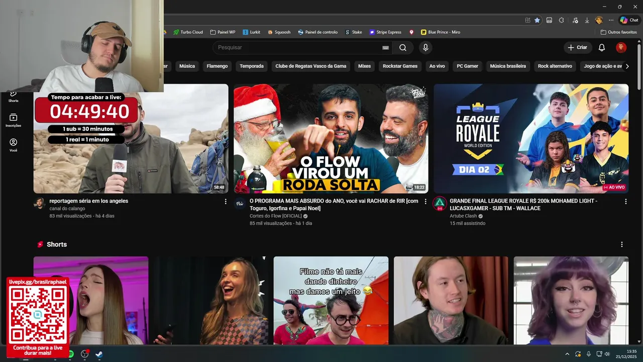
Task: Open options menu for O PROGRAMA MAIS ABSURDO video
Action: (425, 201)
